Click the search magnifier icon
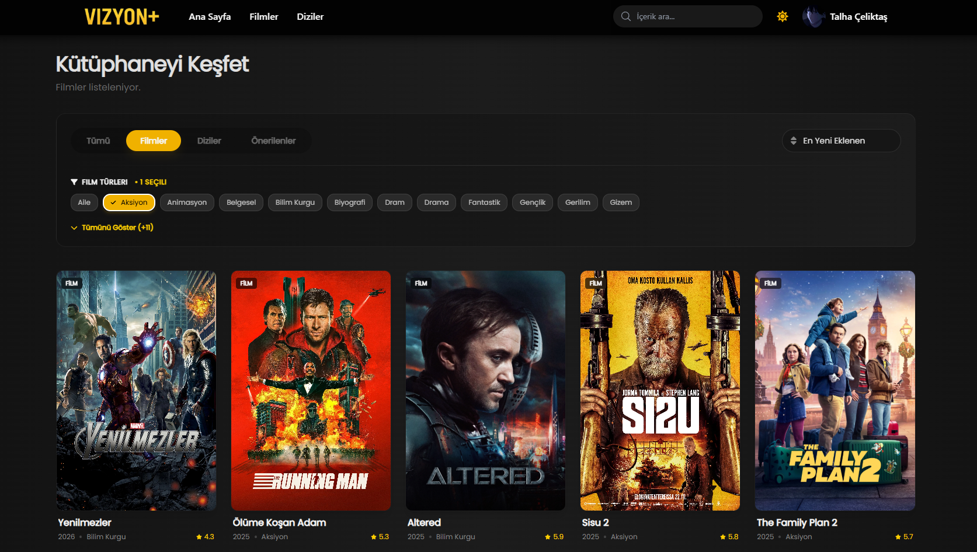 pyautogui.click(x=626, y=16)
